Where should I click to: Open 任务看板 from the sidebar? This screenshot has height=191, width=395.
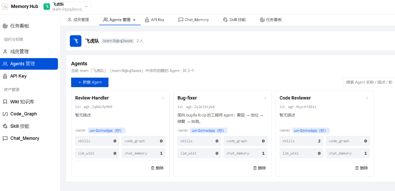tap(29, 26)
